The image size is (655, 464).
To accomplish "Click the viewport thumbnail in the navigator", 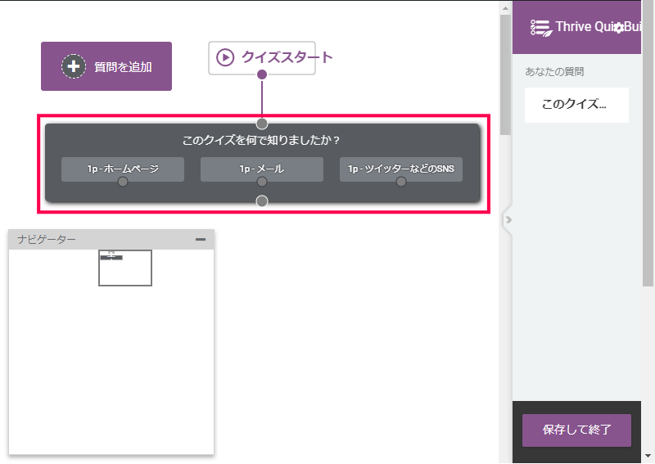I will click(125, 268).
